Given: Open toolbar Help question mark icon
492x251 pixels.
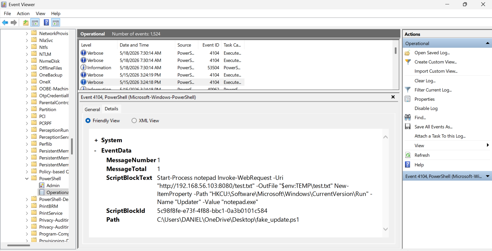Looking at the screenshot, I should click(46, 23).
